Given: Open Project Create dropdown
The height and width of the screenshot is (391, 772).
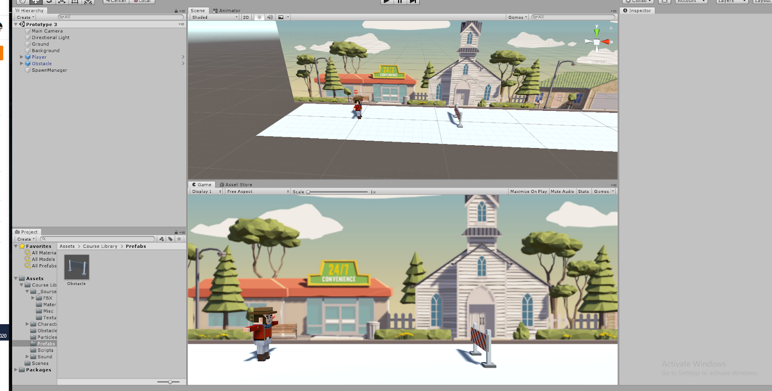Looking at the screenshot, I should pos(25,239).
